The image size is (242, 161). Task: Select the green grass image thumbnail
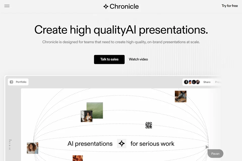click(95, 110)
